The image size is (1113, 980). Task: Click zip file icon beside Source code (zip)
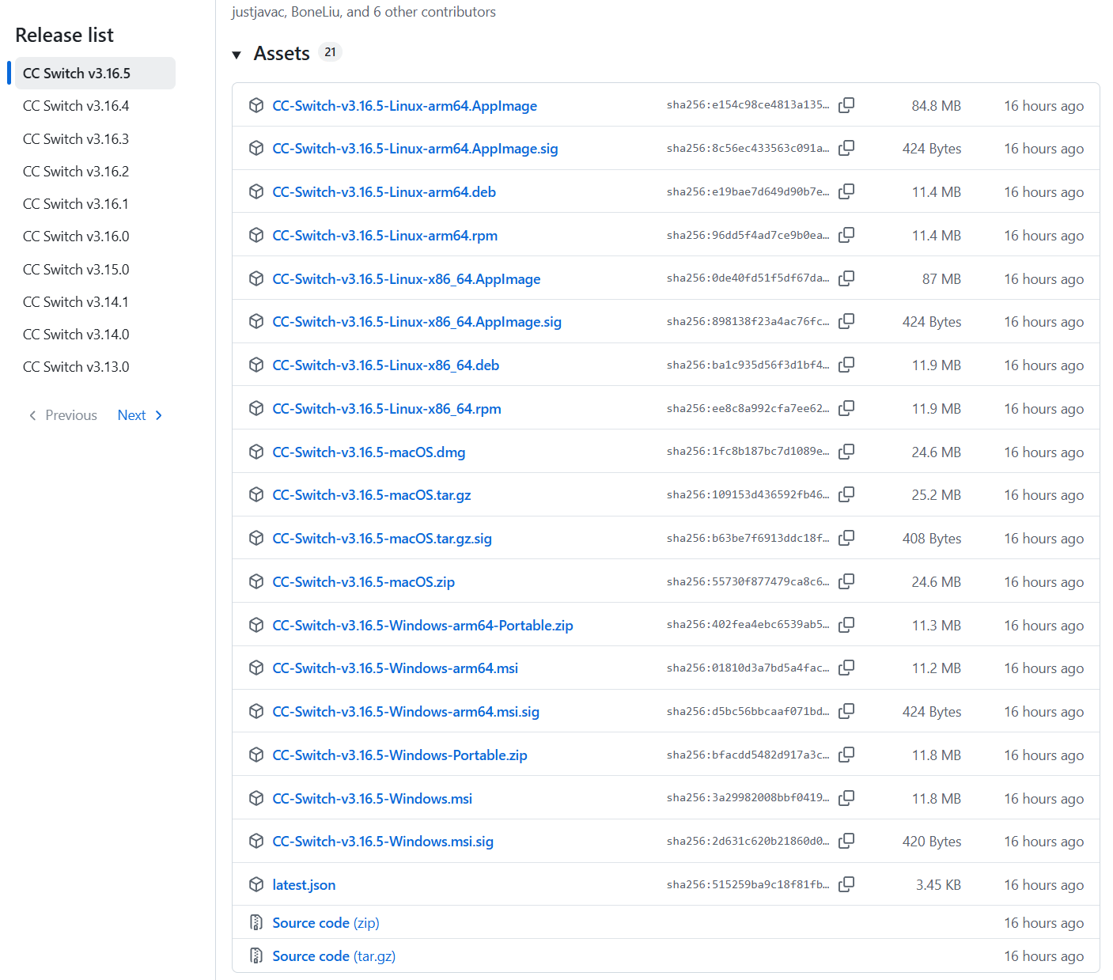(256, 922)
